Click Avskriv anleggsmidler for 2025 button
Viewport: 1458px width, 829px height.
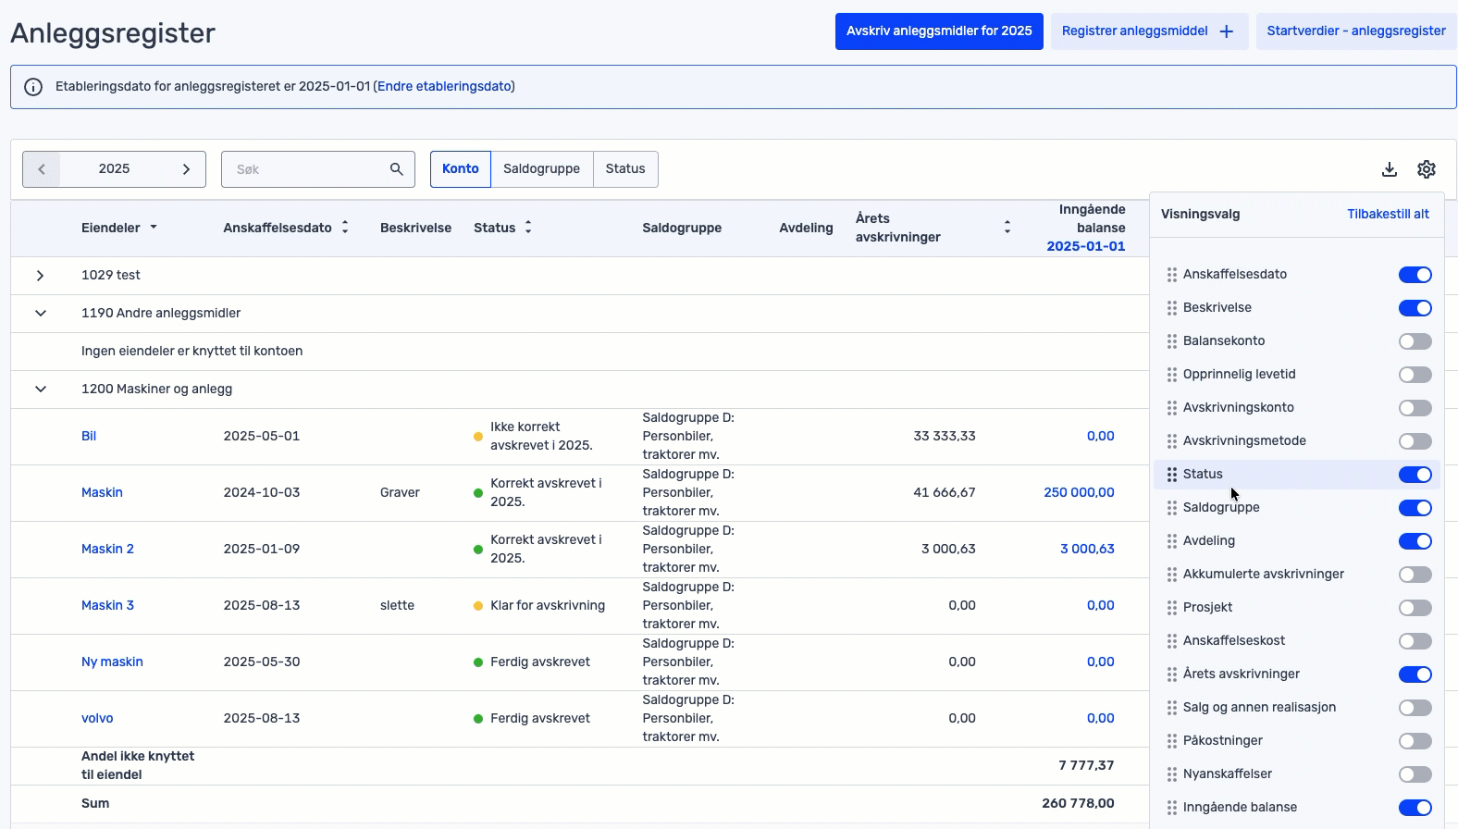click(x=939, y=31)
